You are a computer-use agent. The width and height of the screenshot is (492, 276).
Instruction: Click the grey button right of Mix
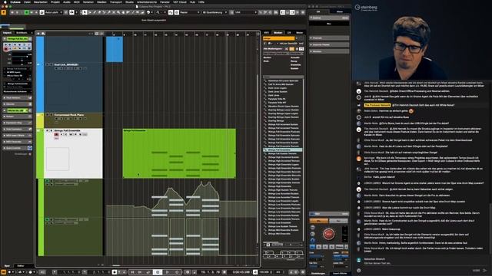(338, 221)
